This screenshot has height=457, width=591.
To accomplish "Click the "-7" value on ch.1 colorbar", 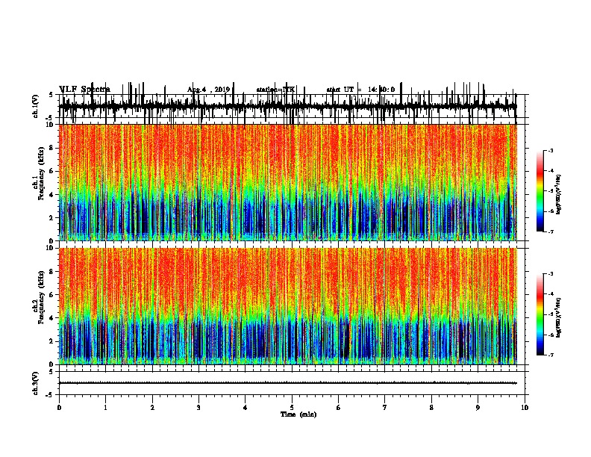I will tap(550, 232).
